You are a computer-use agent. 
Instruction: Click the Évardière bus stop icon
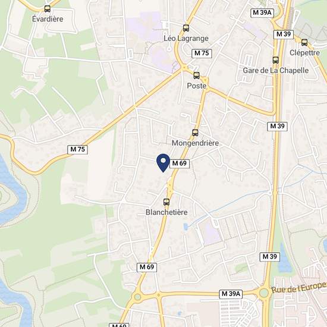[x=48, y=9]
